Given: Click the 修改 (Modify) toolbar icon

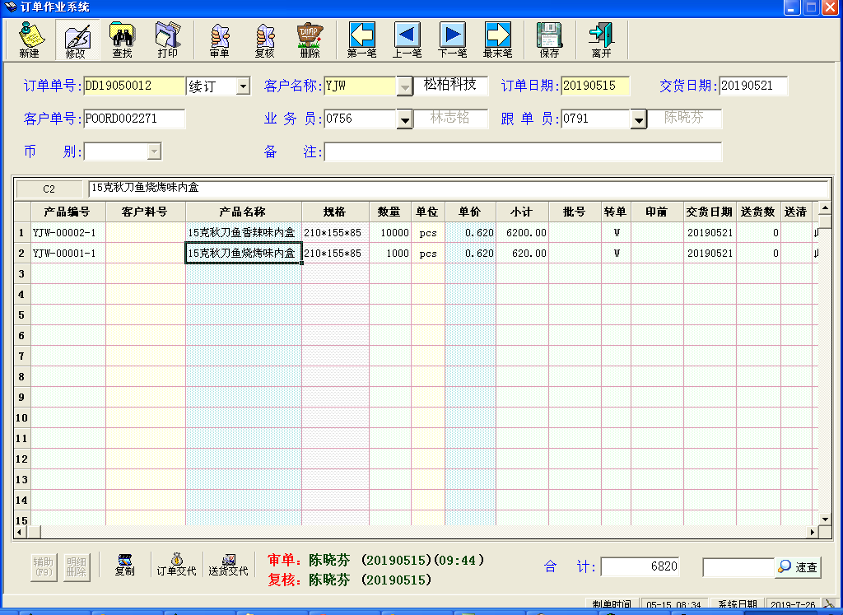Looking at the screenshot, I should click(77, 40).
